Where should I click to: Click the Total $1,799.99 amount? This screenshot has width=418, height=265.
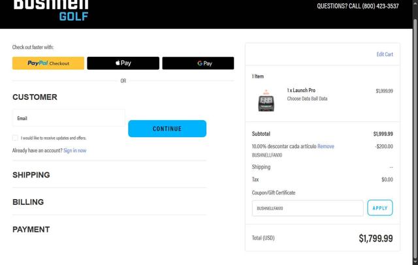[376, 238]
